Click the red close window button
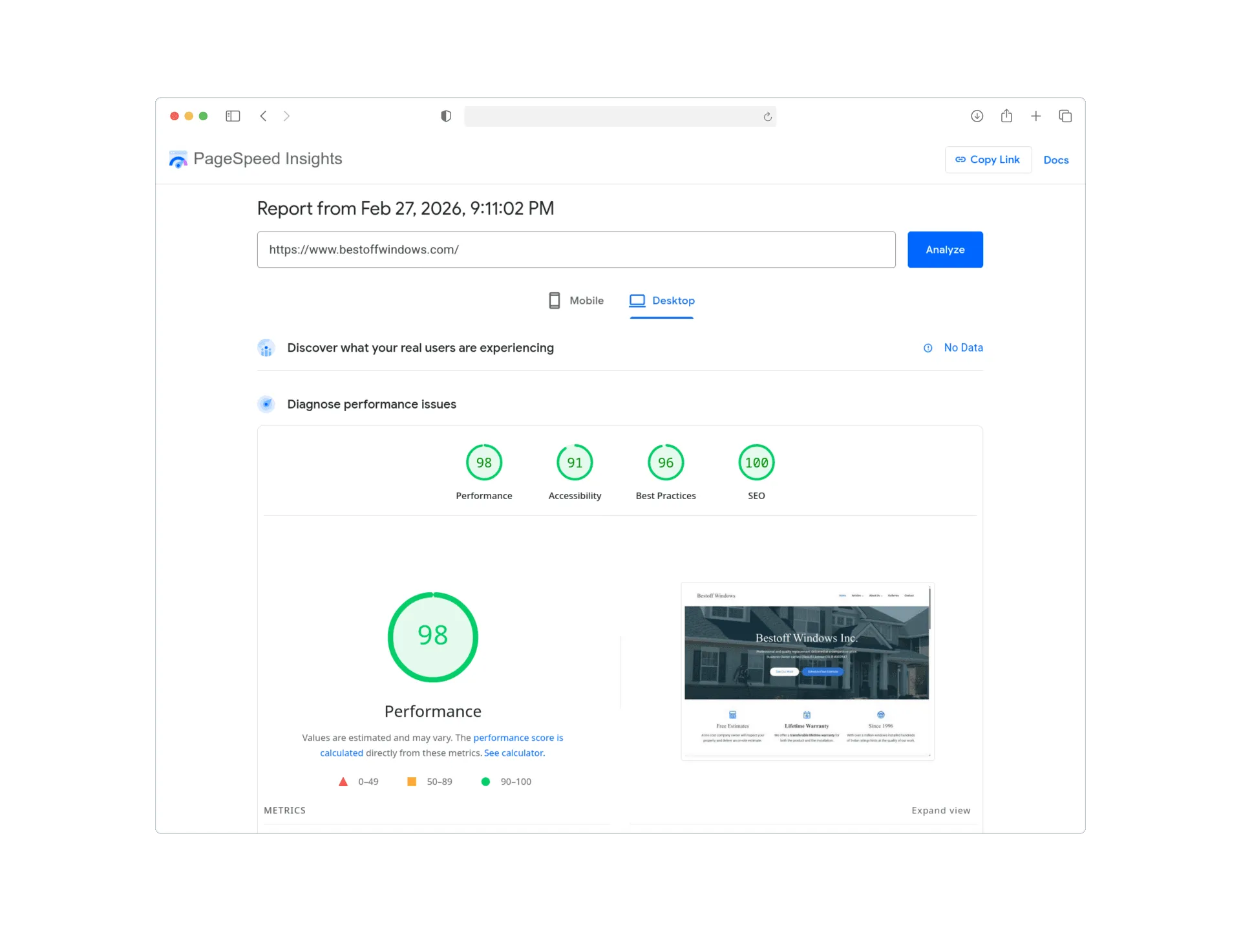The height and width of the screenshot is (931, 1241). (x=175, y=116)
